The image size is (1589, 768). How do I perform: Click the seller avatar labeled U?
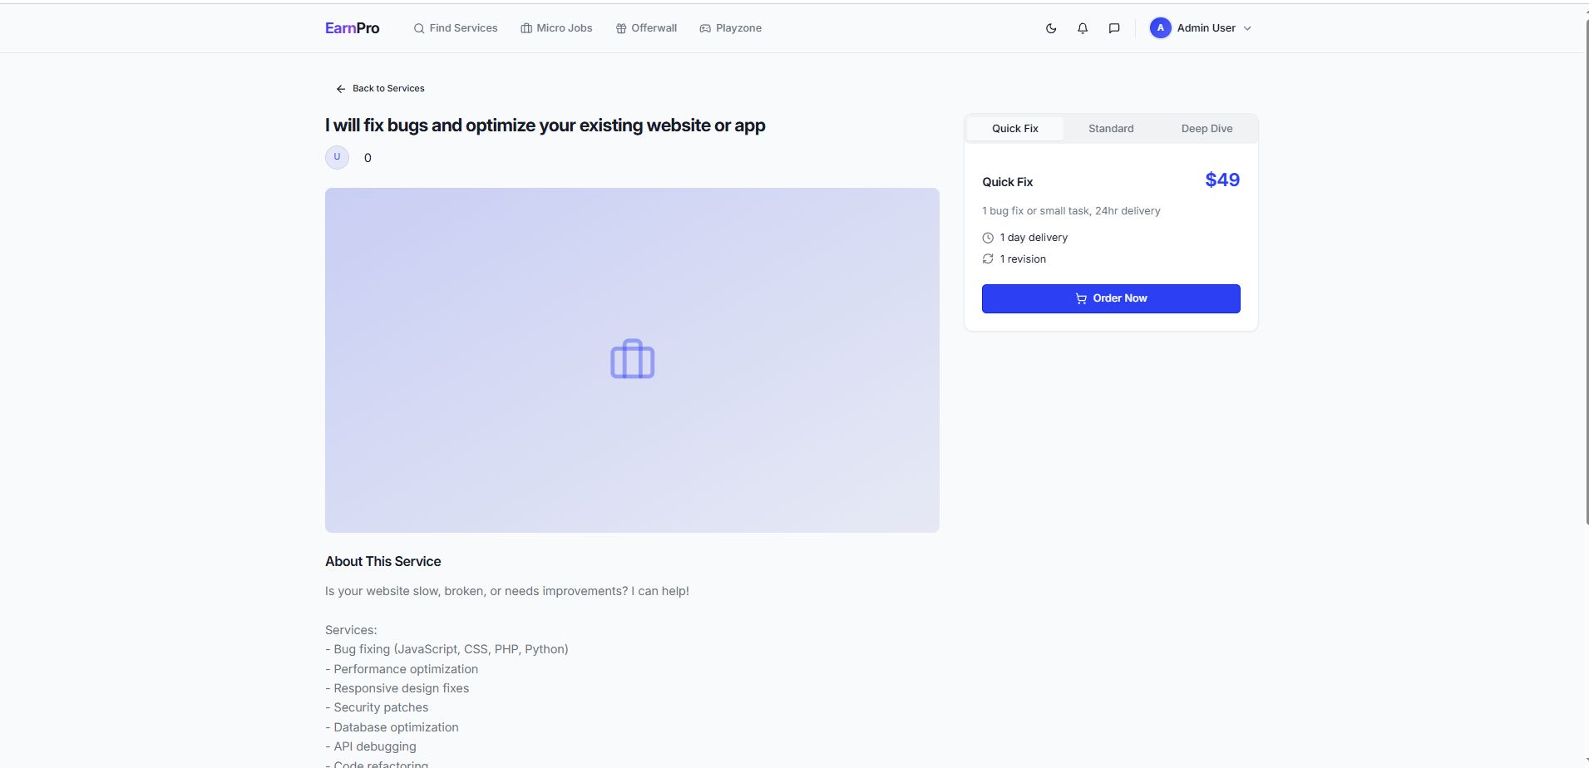coord(337,157)
